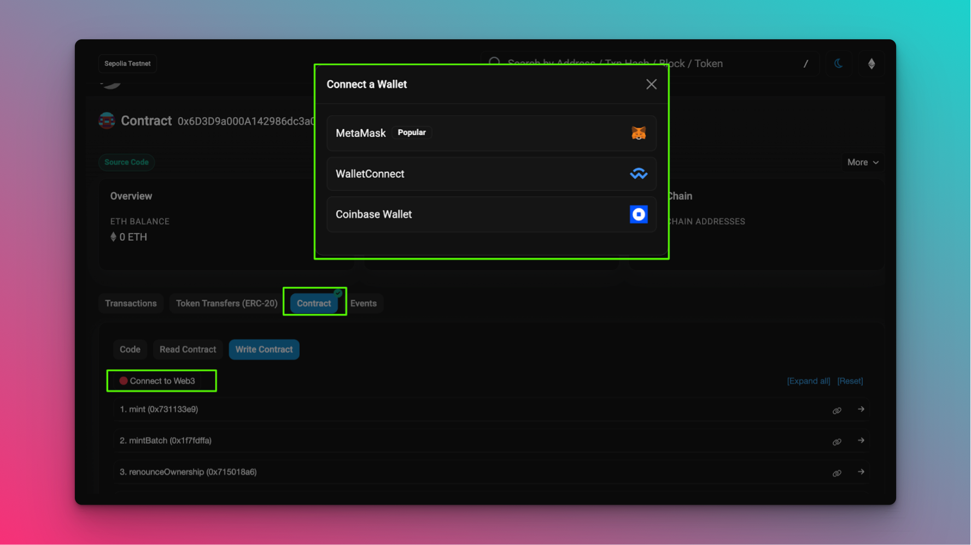Click the Popular badge next to MetaMask
The image size is (971, 545).
412,133
